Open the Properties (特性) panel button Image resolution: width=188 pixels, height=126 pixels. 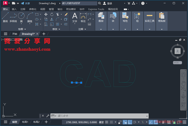125,21
